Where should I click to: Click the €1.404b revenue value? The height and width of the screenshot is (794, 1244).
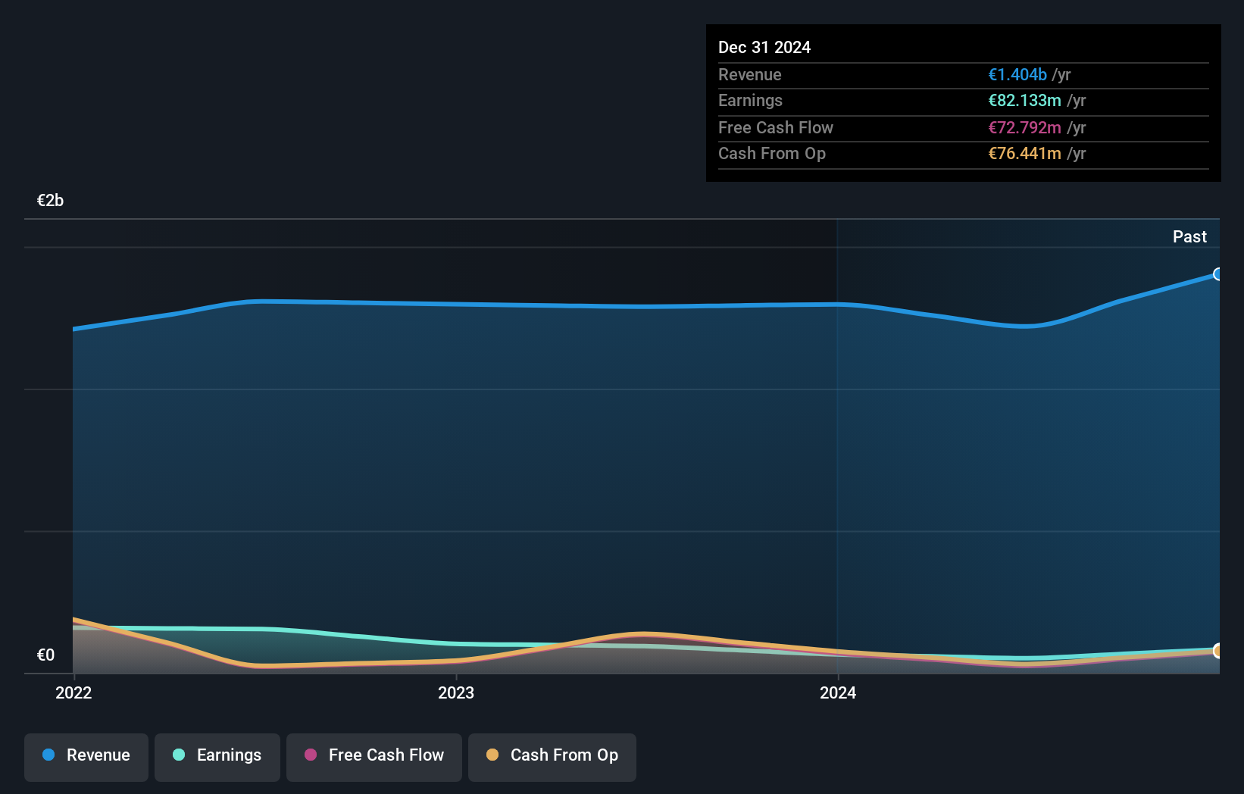(1017, 74)
